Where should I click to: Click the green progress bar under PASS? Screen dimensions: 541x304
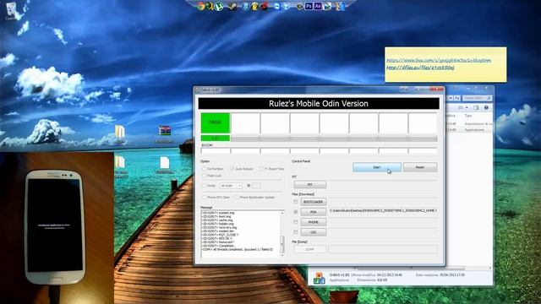[216, 138]
